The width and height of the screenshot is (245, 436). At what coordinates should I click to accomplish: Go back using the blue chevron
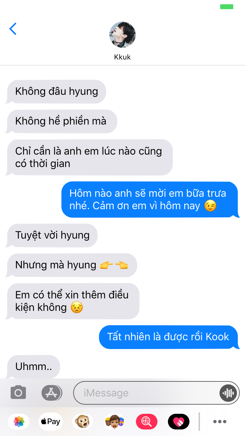tap(13, 29)
